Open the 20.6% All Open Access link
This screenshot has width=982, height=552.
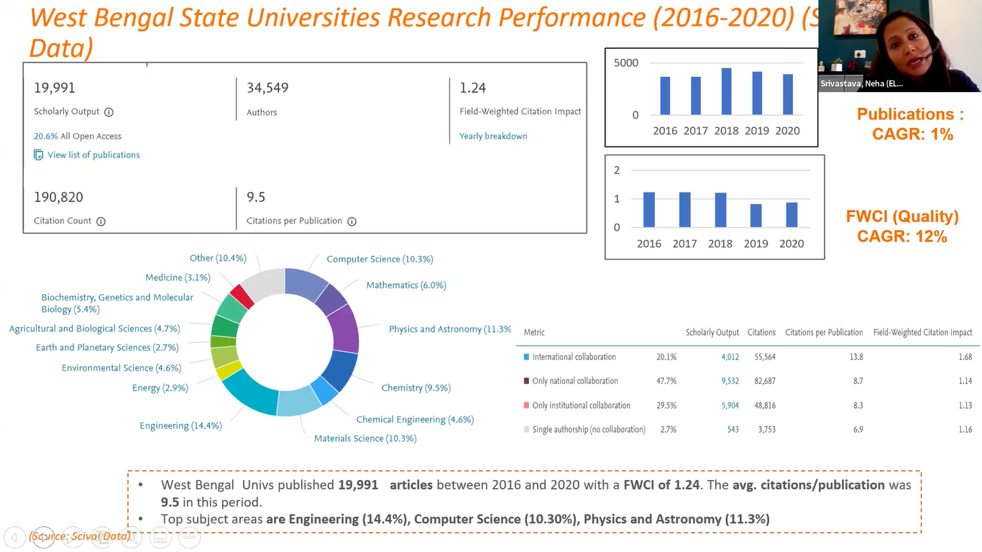tap(78, 136)
